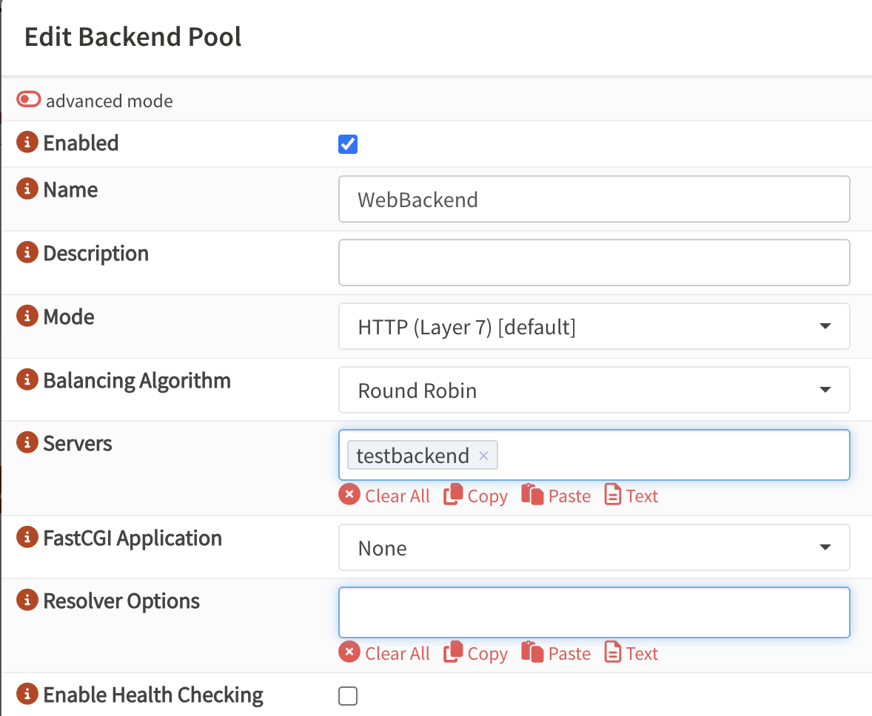The image size is (872, 716).
Task: Enable Health Checking checkbox
Action: [347, 696]
